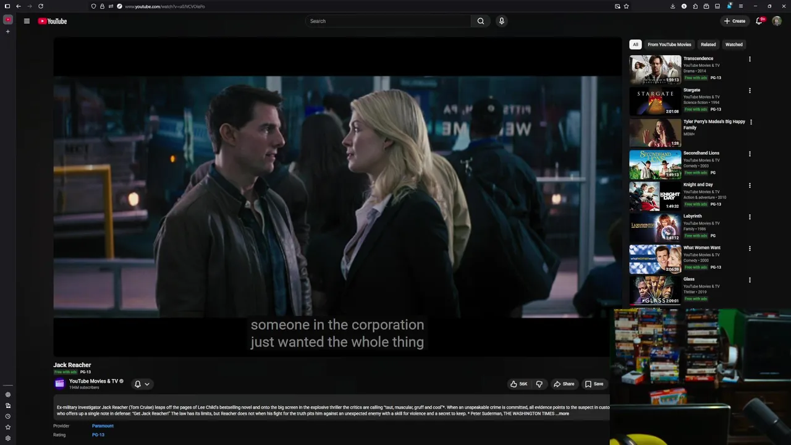Open the Labyrinth thumbnail
This screenshot has width=791, height=445.
[x=655, y=227]
